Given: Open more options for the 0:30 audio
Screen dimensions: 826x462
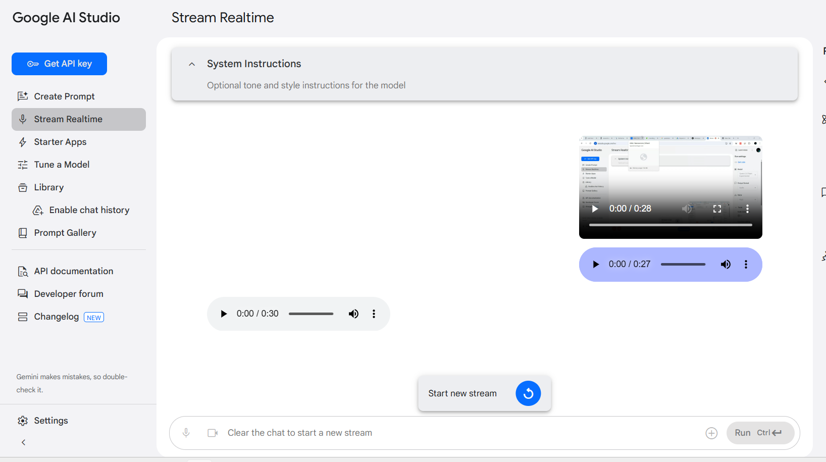Looking at the screenshot, I should point(374,314).
